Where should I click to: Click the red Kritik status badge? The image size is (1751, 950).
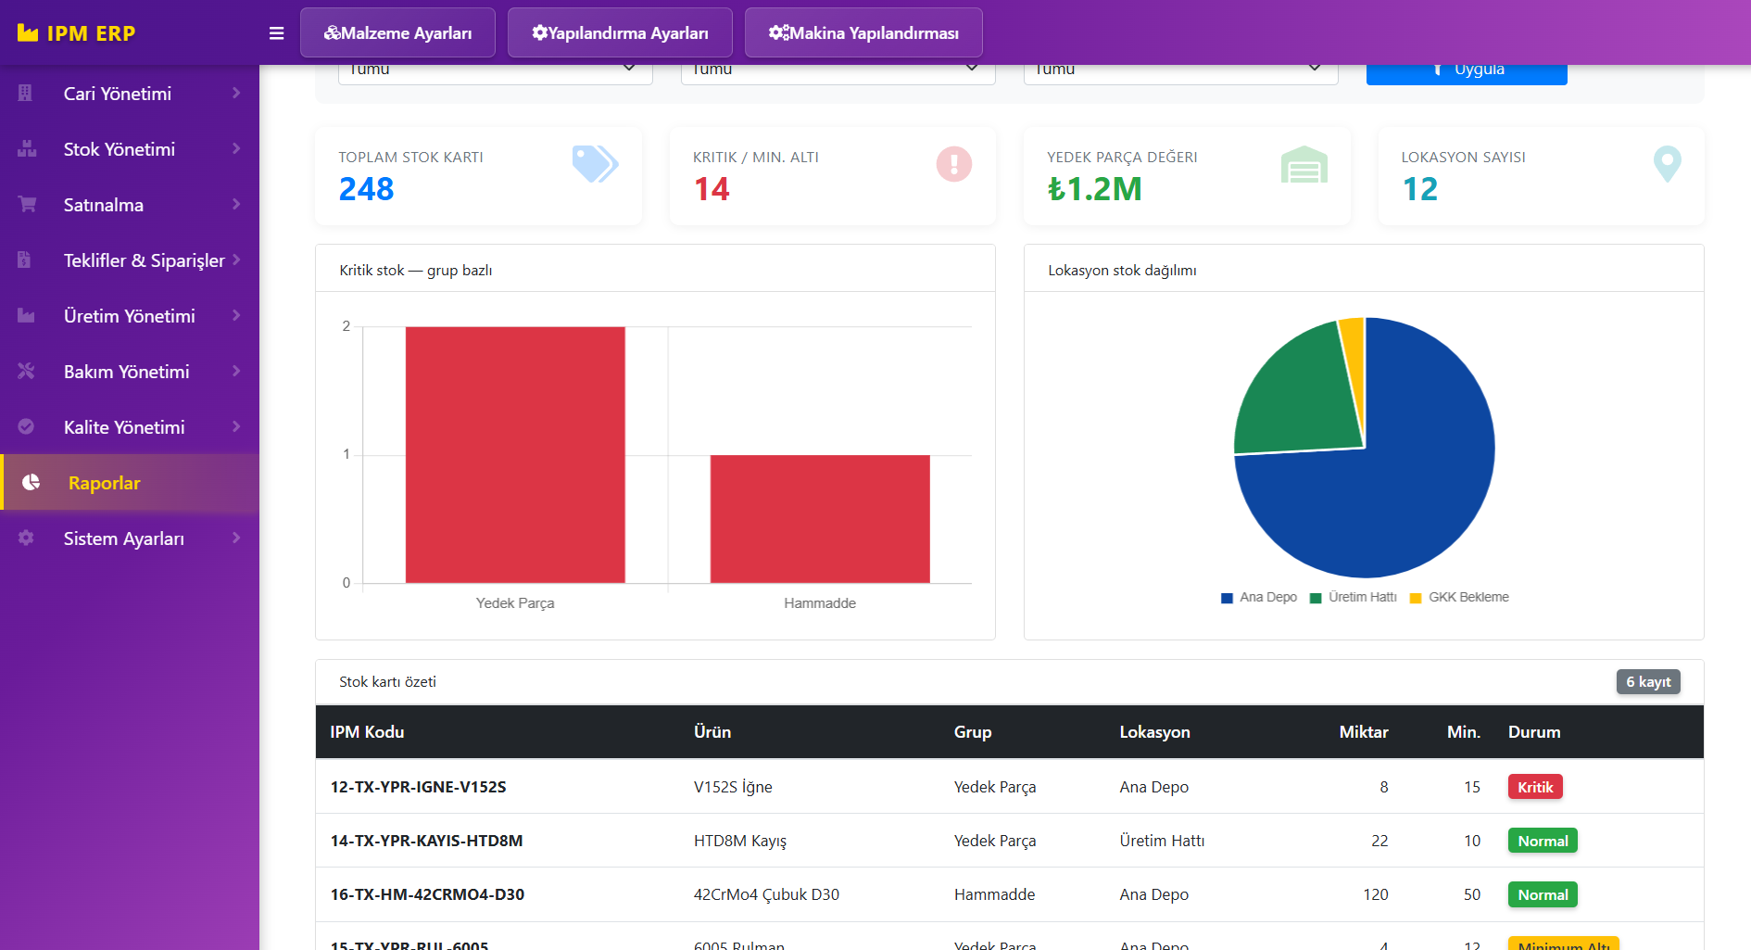coord(1535,787)
